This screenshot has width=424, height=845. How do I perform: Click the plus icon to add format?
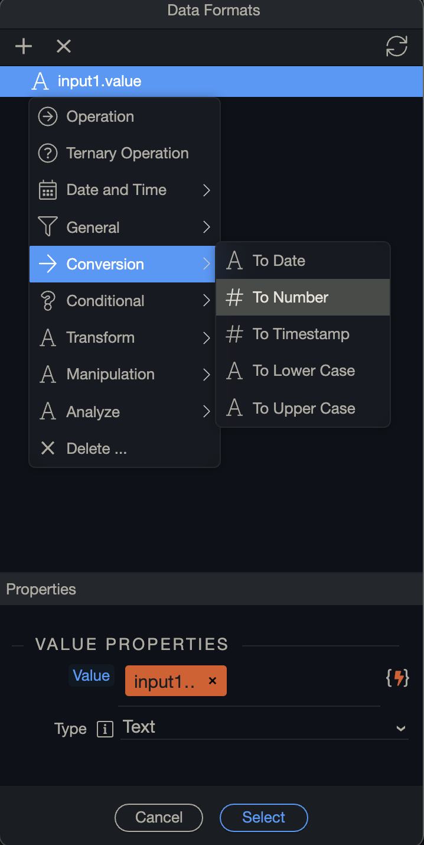coord(24,46)
